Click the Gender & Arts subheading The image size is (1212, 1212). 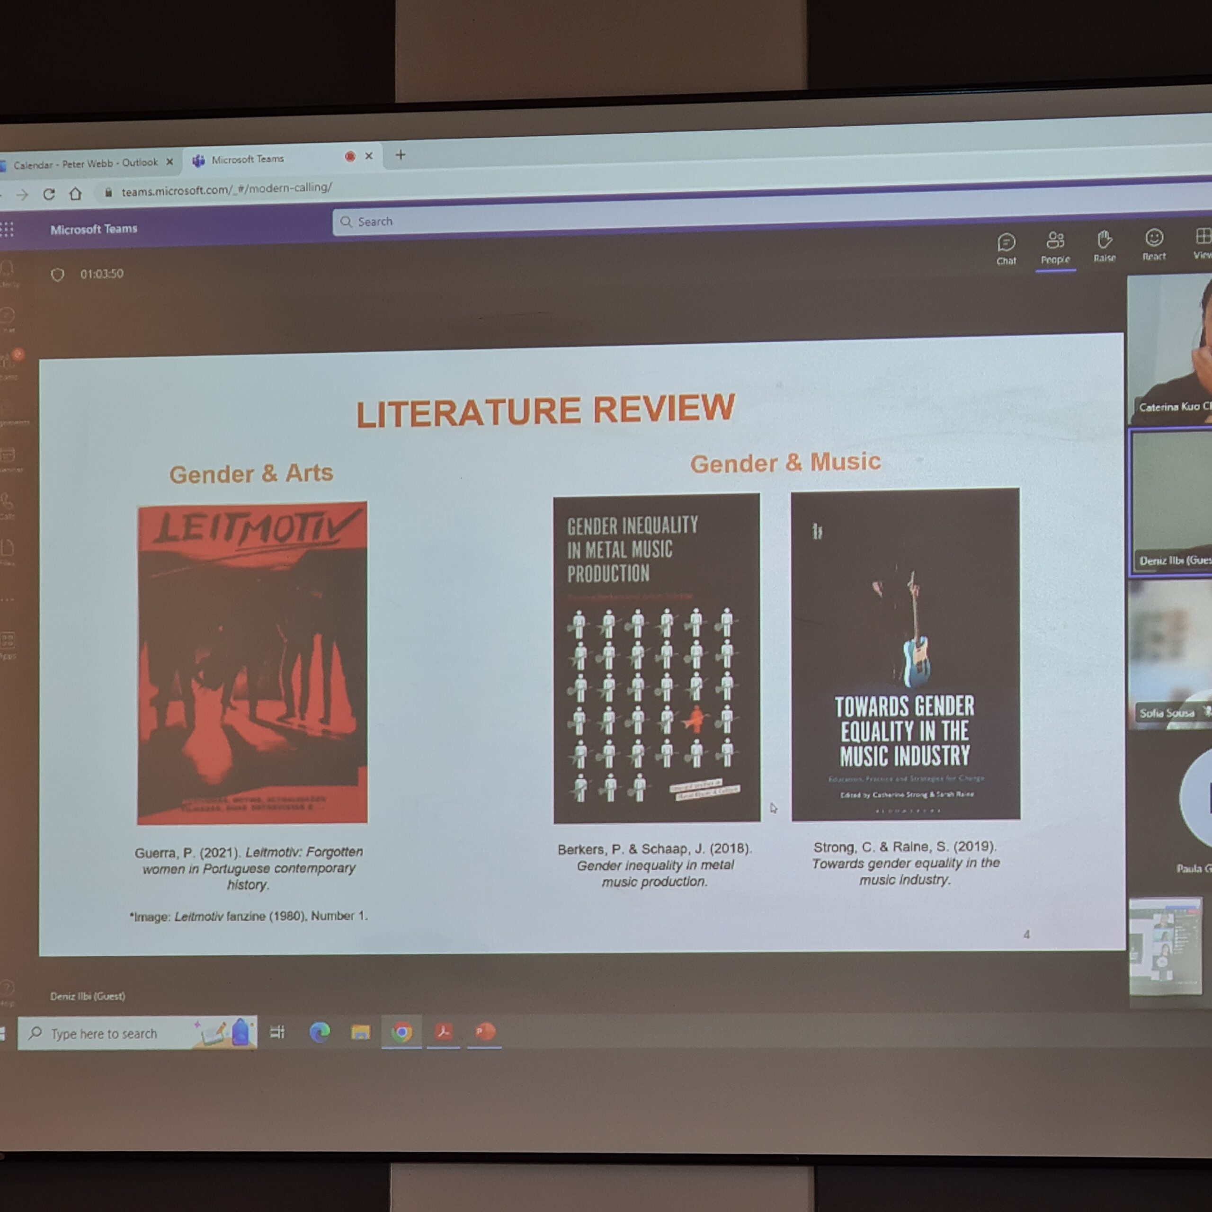click(x=251, y=473)
